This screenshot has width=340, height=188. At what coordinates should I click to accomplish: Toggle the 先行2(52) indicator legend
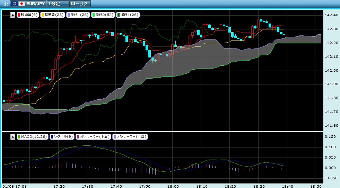103,15
